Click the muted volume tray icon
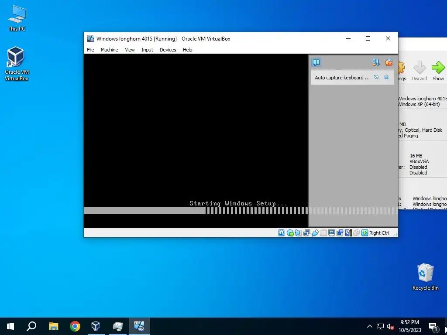 [391, 326]
